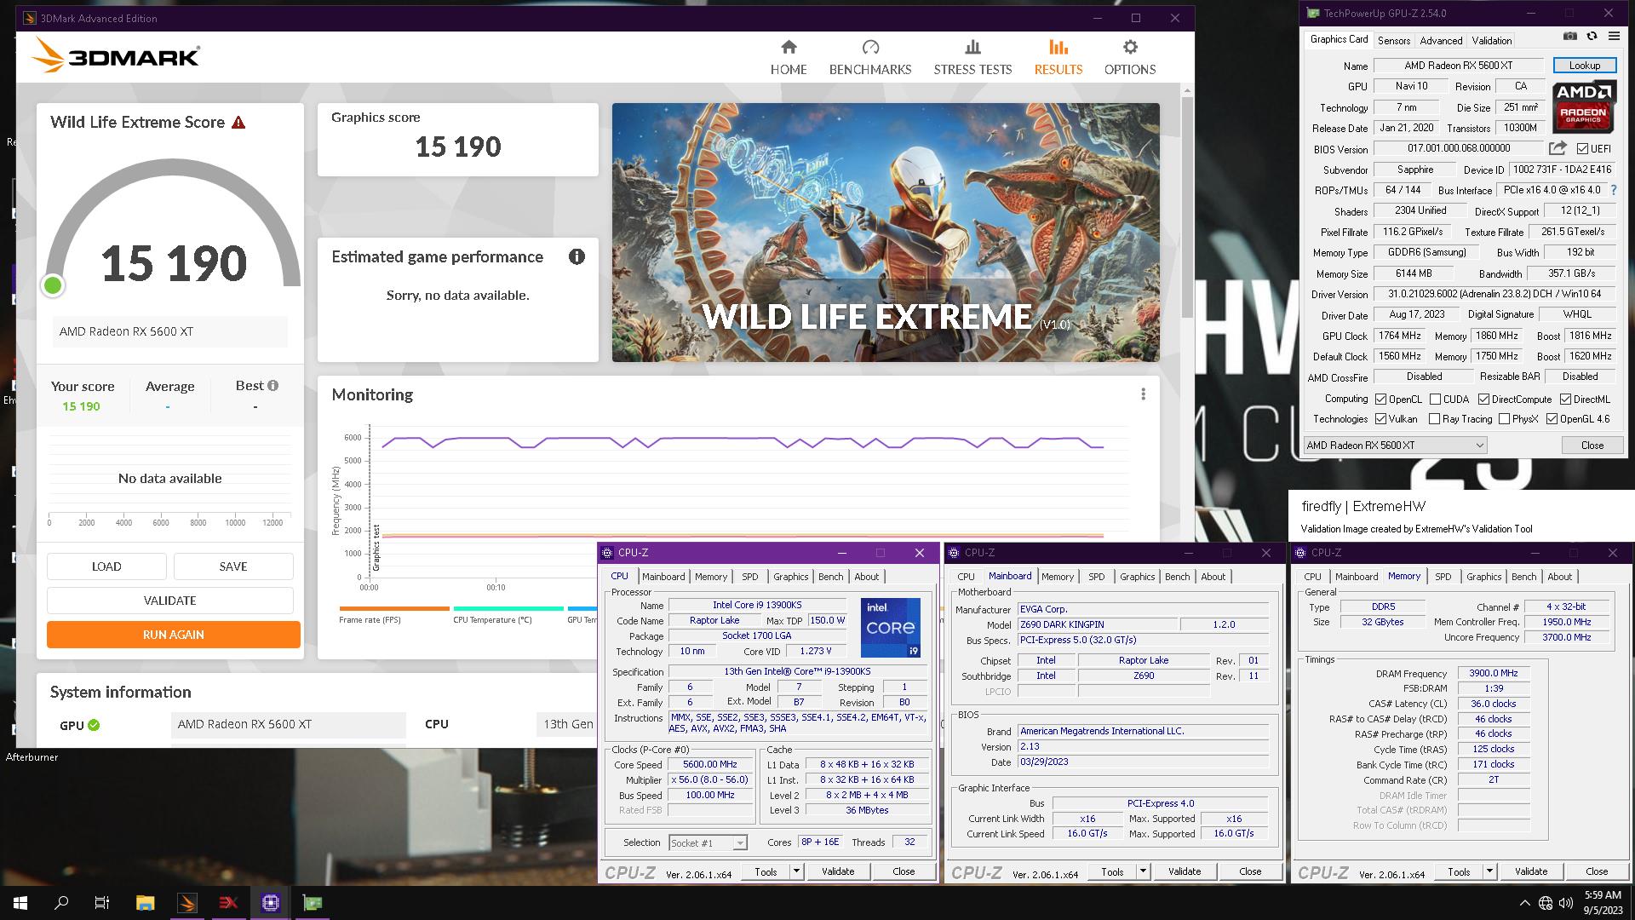
Task: Click the clock and date in the taskbar
Action: (x=1602, y=903)
